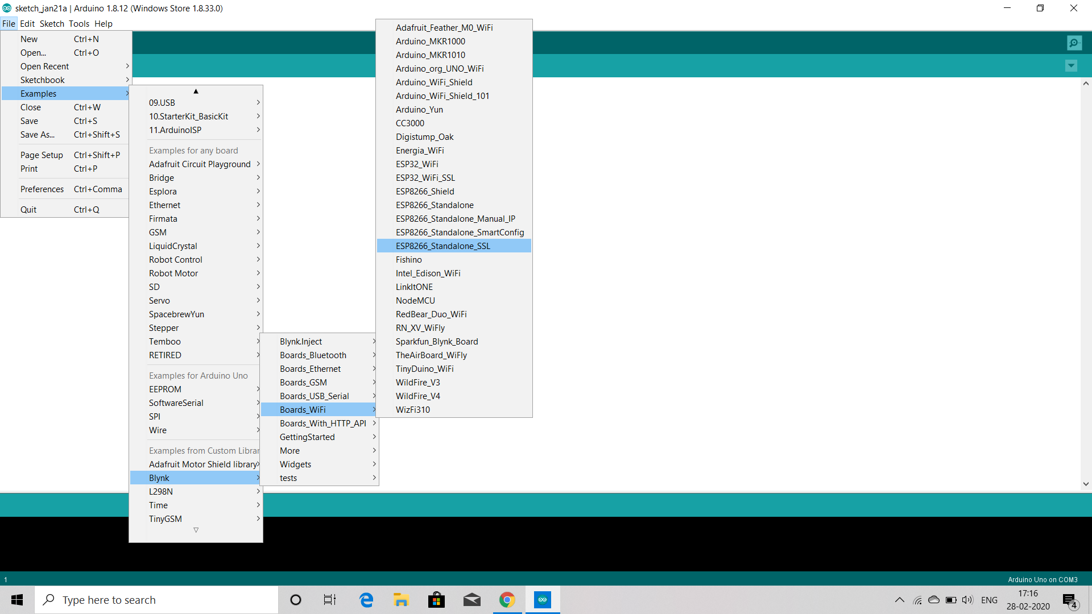Open File Explorer from the taskbar
This screenshot has height=614, width=1092.
point(401,600)
